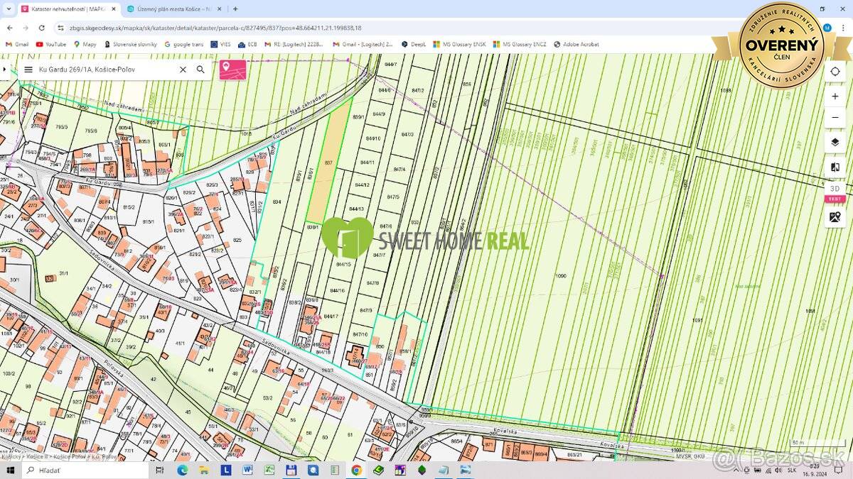The height and width of the screenshot is (479, 853).
Task: Center map on my location
Action: click(x=835, y=72)
